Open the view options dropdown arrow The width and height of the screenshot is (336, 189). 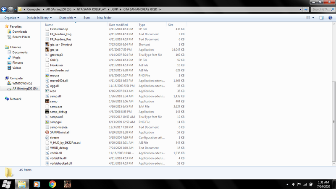coord(313,18)
